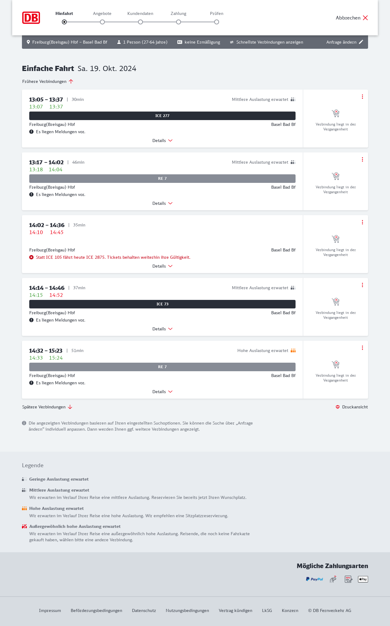Click the PayPal payment icon
Screen dimensions: 390x626
point(314,579)
